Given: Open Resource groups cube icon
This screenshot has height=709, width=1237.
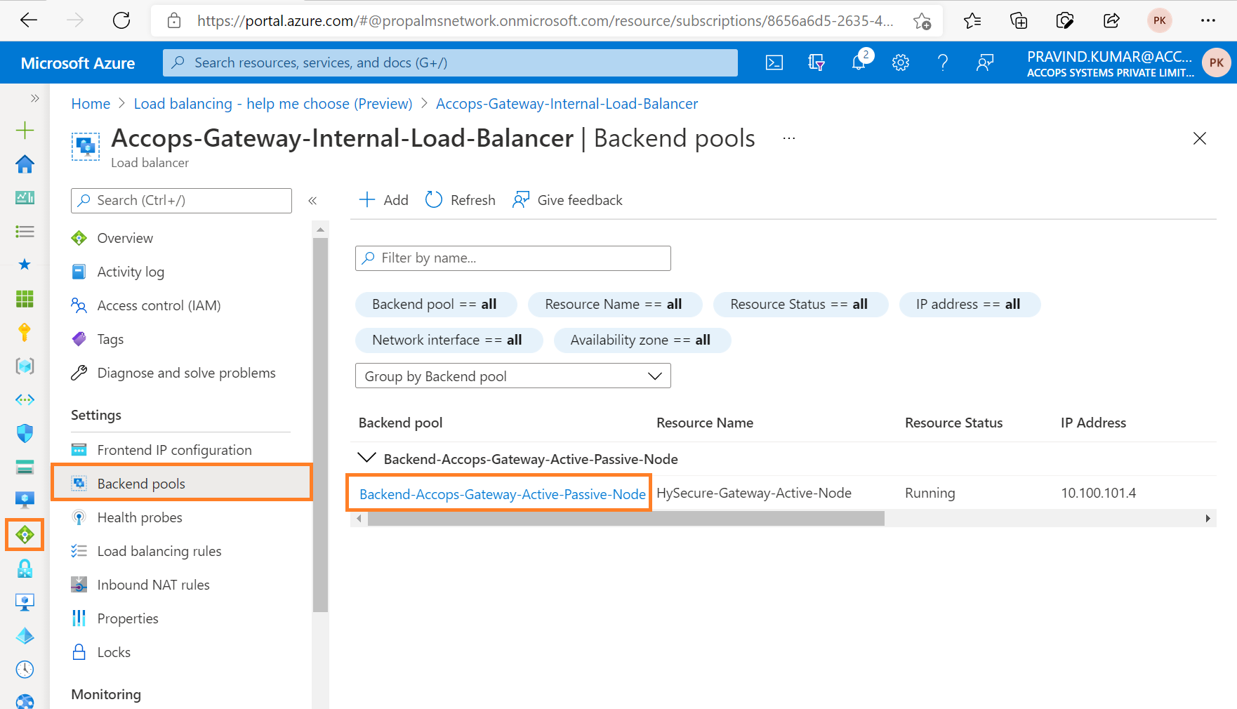Looking at the screenshot, I should [25, 366].
